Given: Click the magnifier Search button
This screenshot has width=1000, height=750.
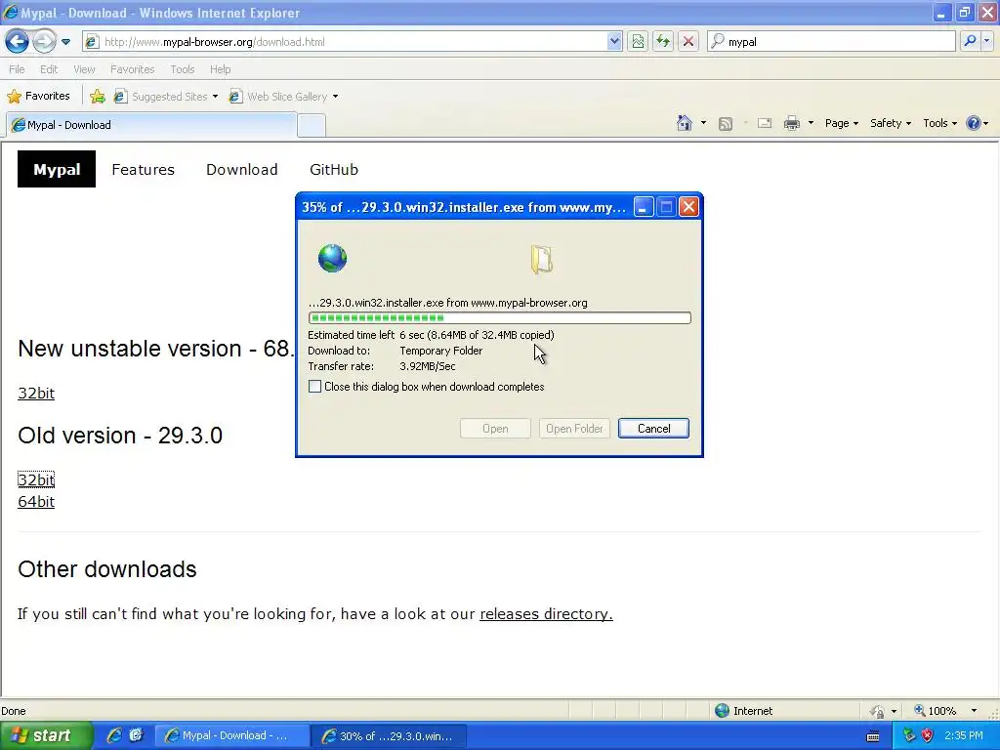Looking at the screenshot, I should point(970,42).
